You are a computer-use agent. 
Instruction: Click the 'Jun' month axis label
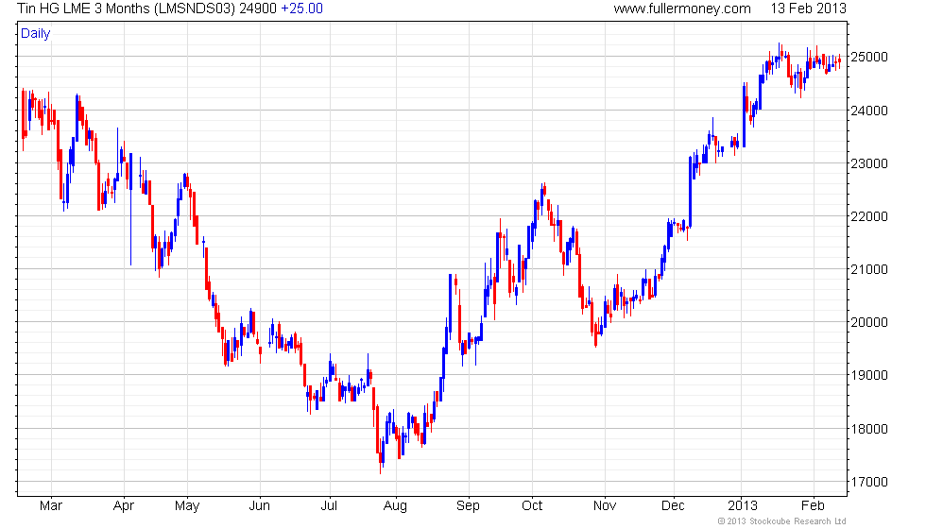259,506
